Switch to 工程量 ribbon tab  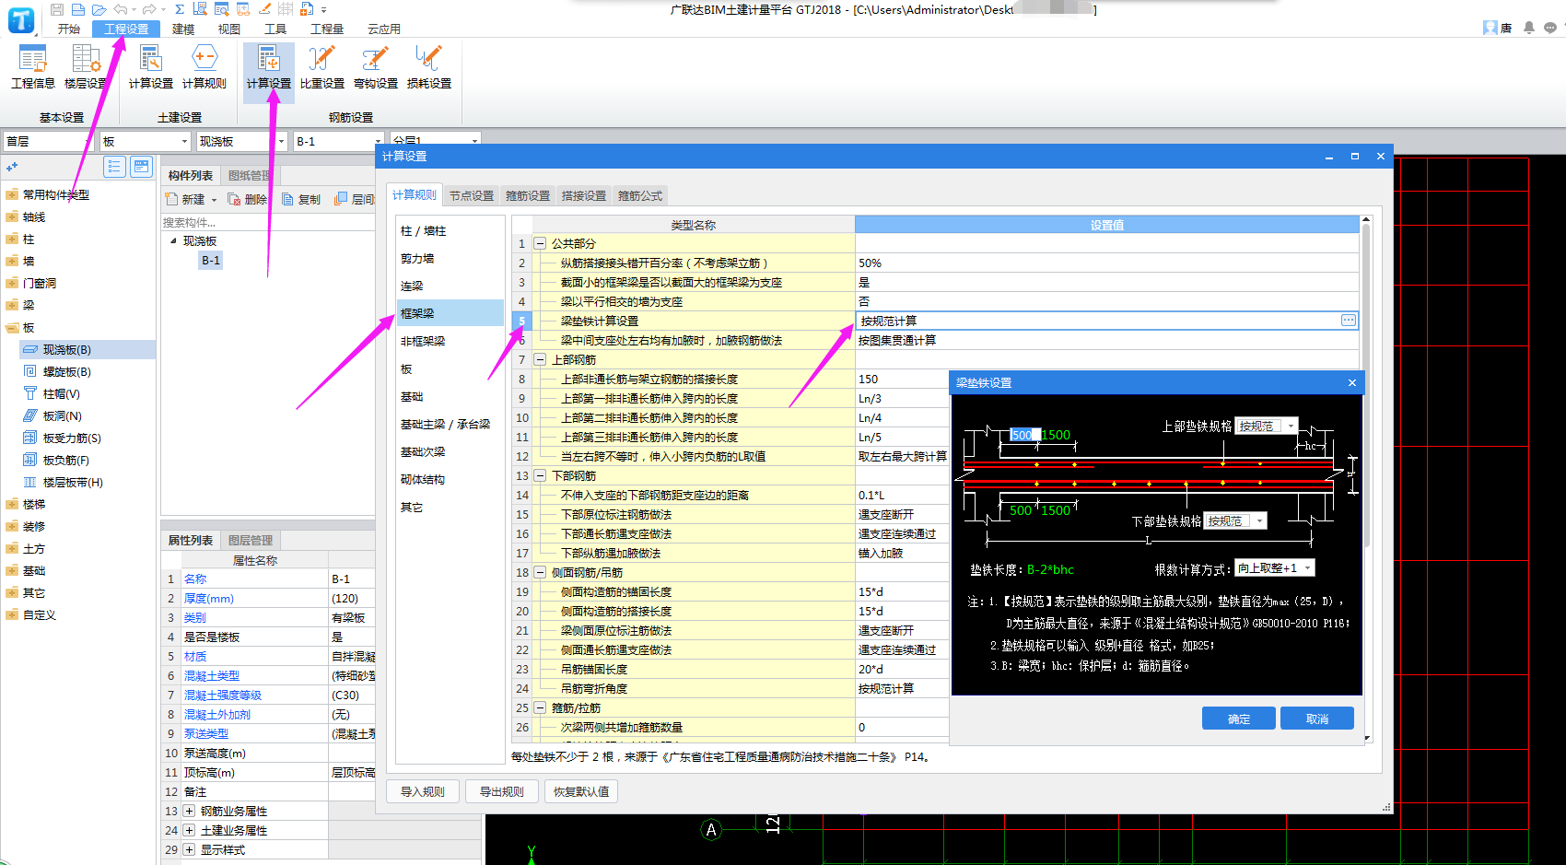coord(326,29)
